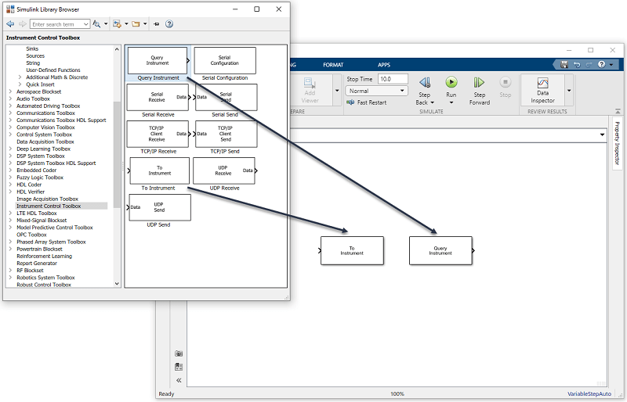Open the Data Inspector
The width and height of the screenshot is (627, 402).
[x=542, y=90]
